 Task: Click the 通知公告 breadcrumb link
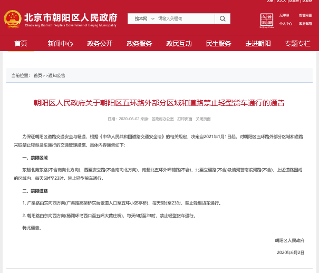[56, 75]
